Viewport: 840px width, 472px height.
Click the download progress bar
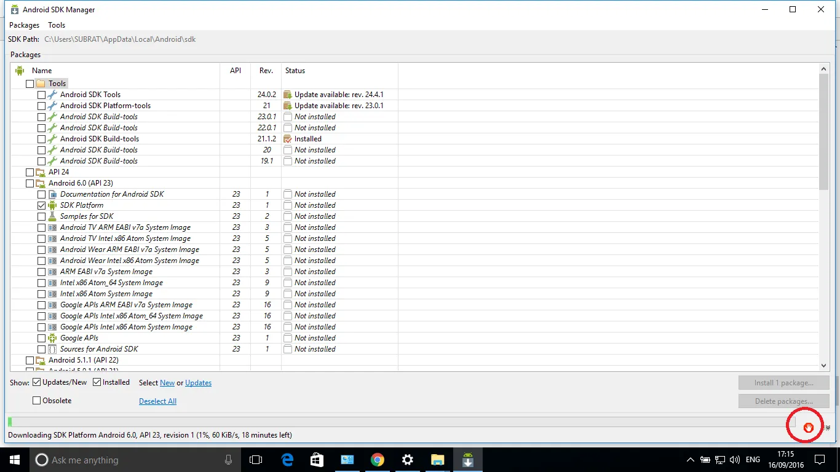tap(401, 422)
